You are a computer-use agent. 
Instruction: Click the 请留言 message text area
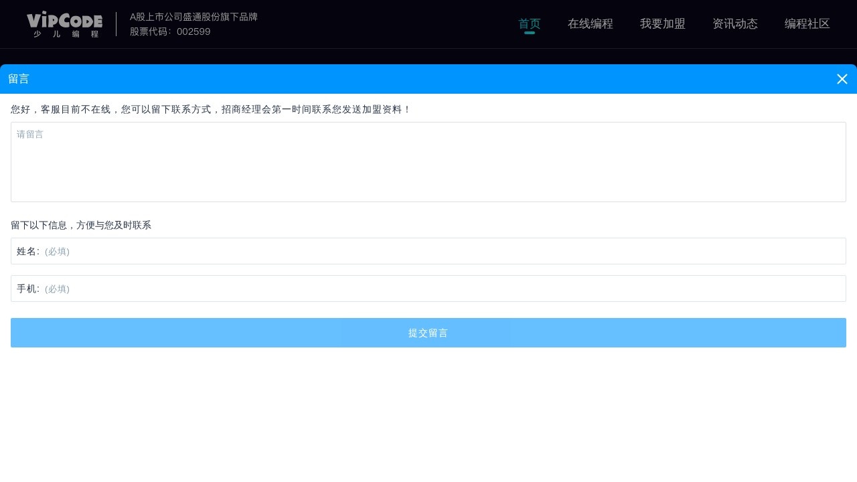(428, 162)
